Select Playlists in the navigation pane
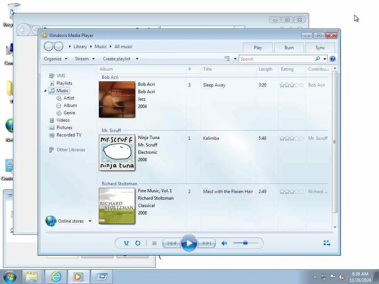379x284 pixels. click(61, 83)
